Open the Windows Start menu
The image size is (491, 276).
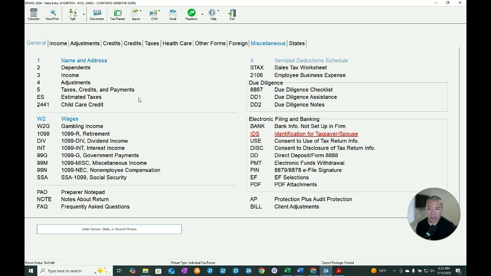pyautogui.click(x=31, y=271)
